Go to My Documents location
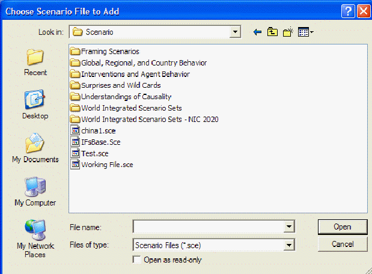372x274 pixels. (x=35, y=149)
